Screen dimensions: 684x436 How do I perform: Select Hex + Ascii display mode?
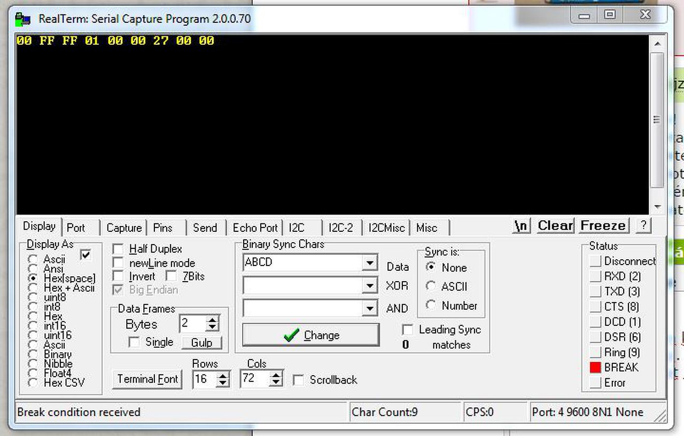coord(33,288)
